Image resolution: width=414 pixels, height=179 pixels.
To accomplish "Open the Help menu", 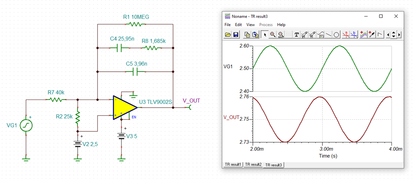I will click(x=281, y=25).
